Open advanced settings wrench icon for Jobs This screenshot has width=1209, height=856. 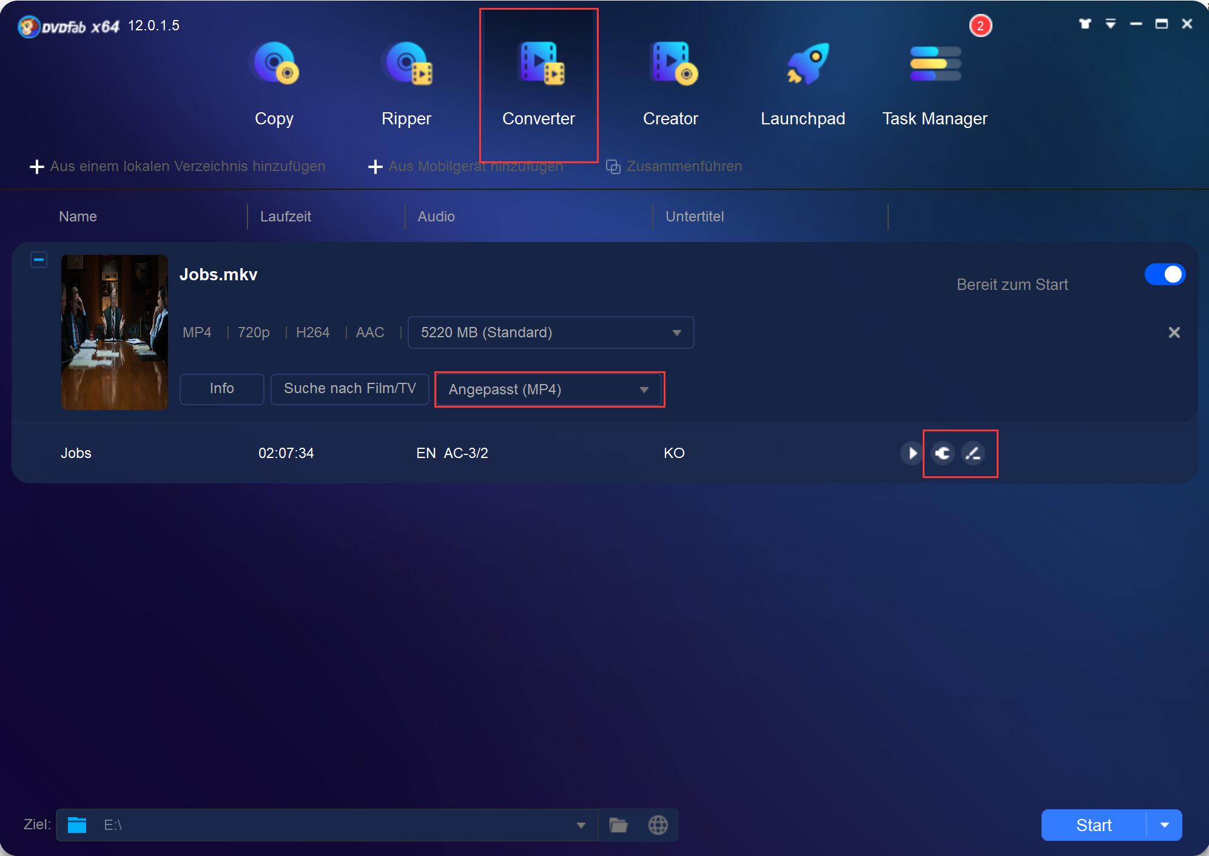pyautogui.click(x=943, y=453)
